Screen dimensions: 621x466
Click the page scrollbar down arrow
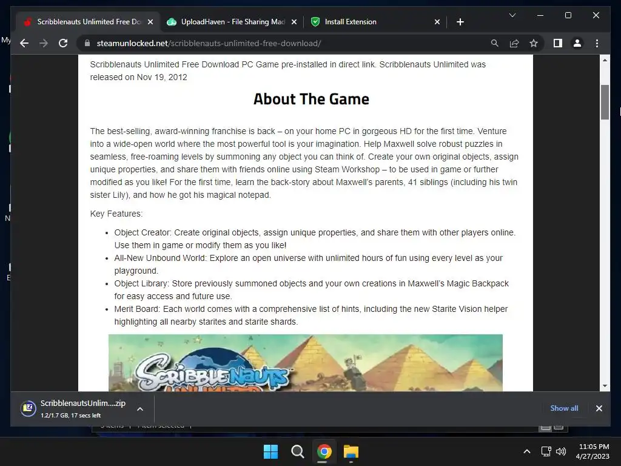coord(605,385)
